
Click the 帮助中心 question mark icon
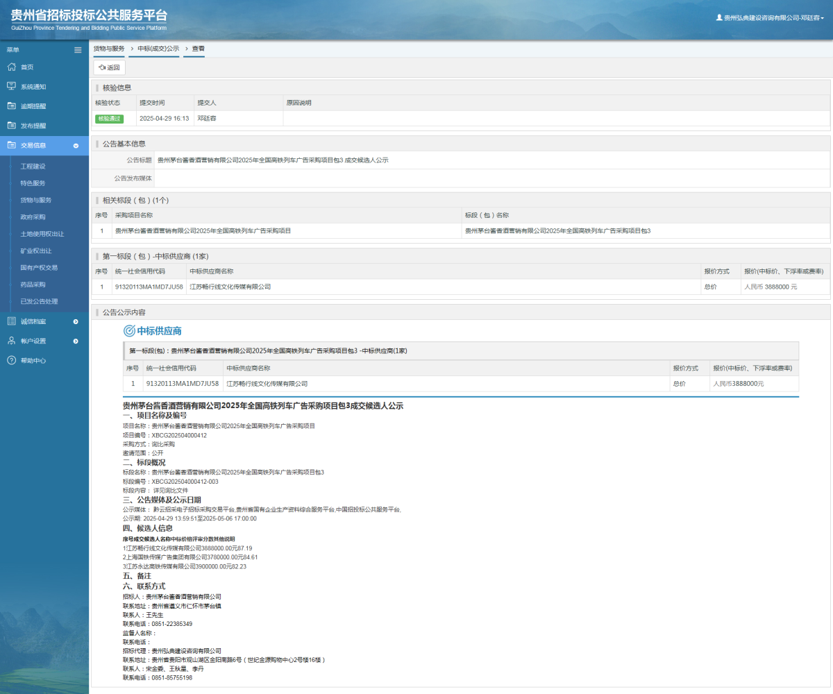11,360
